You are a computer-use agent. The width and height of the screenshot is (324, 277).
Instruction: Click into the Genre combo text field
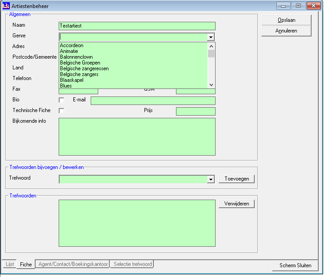[x=133, y=37]
